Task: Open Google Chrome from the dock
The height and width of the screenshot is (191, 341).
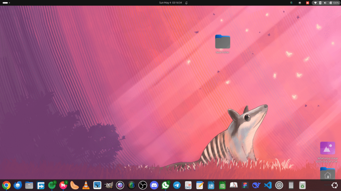Action: click(6, 185)
